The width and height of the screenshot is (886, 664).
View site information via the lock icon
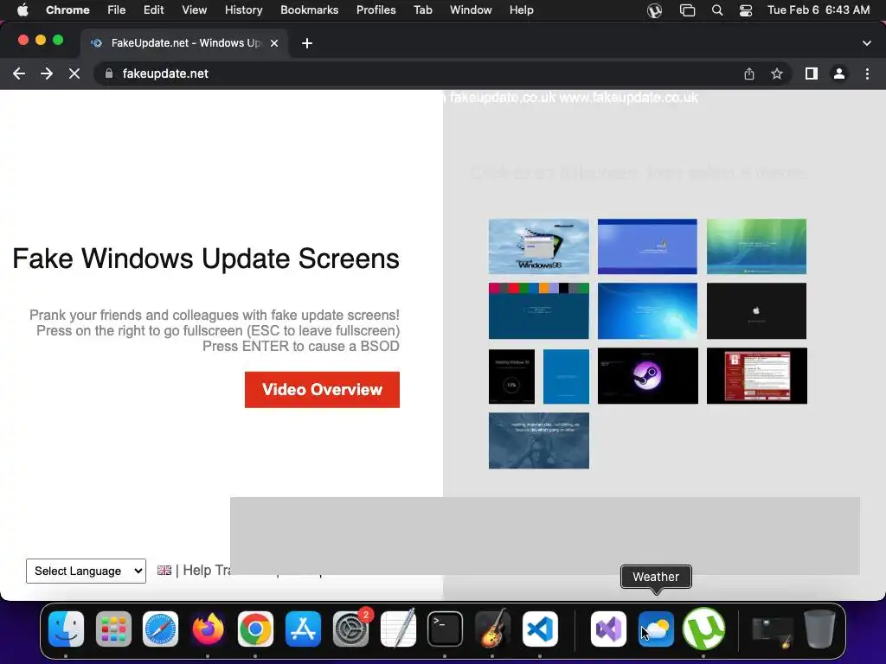coord(109,73)
